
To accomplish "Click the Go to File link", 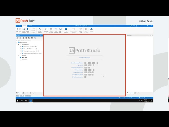I will [x=80, y=65].
